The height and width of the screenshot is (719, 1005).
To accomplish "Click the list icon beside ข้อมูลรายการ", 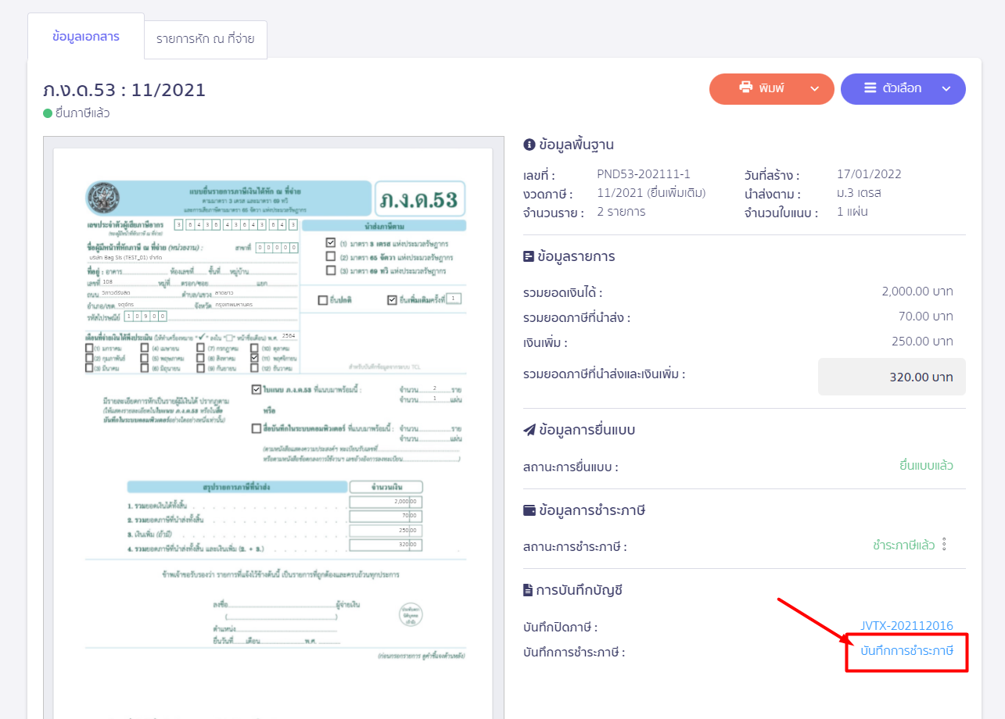I will [x=529, y=256].
